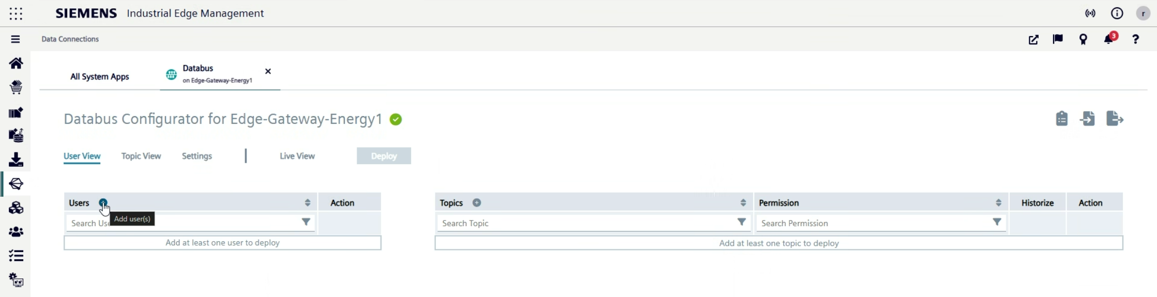
Task: Click the add user plus icon
Action: (103, 202)
